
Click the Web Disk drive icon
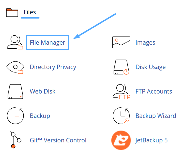(x=15, y=91)
